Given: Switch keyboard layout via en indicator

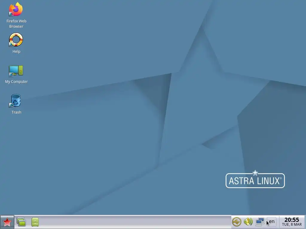Looking at the screenshot, I should (271, 222).
